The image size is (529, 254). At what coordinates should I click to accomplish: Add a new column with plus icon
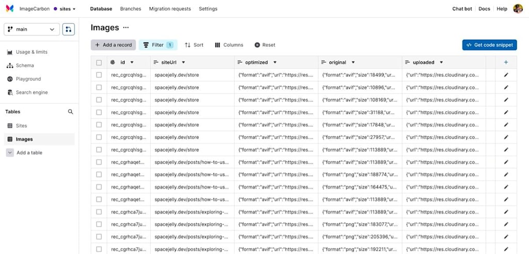pos(506,62)
